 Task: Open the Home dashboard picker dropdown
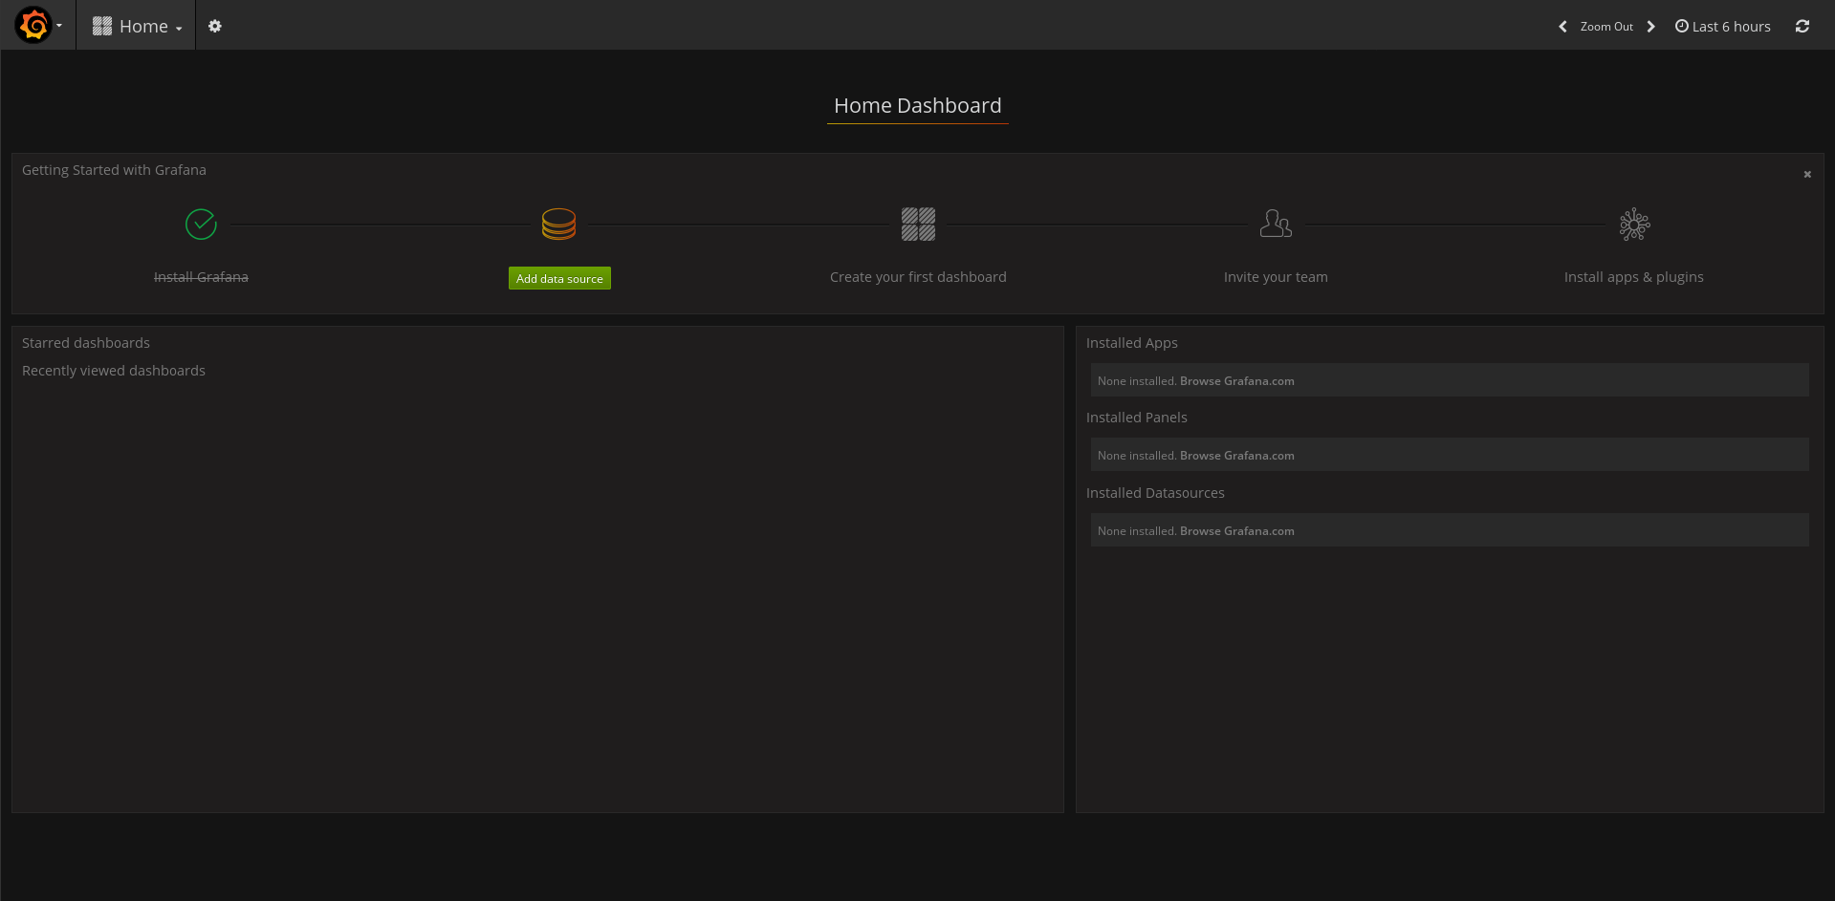click(x=137, y=26)
